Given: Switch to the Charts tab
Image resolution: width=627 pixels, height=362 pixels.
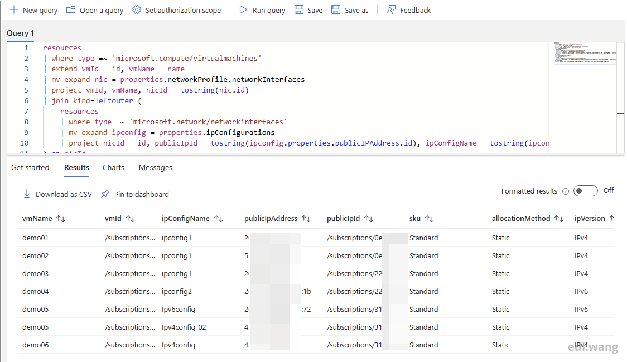Looking at the screenshot, I should click(113, 167).
